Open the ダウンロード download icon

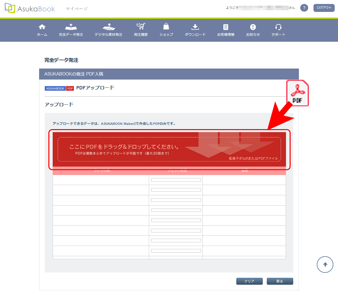[195, 27]
